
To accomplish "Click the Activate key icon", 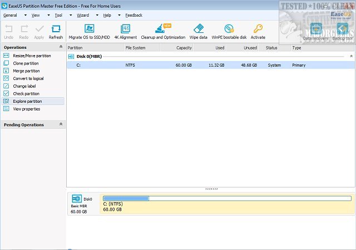I will (258, 29).
